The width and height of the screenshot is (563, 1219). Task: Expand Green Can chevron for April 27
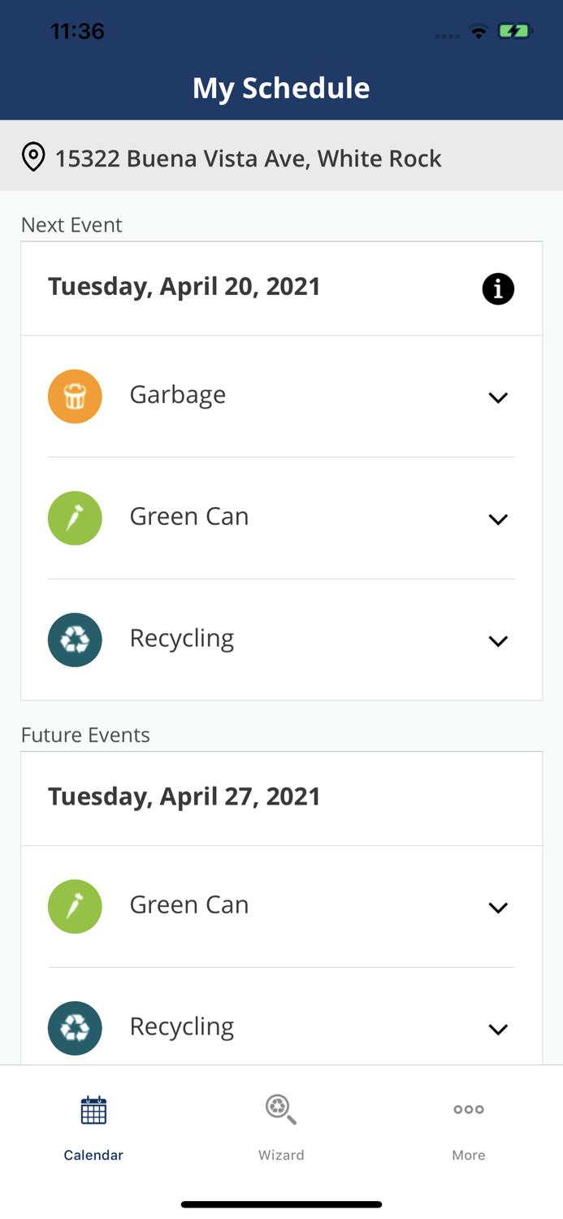498,907
